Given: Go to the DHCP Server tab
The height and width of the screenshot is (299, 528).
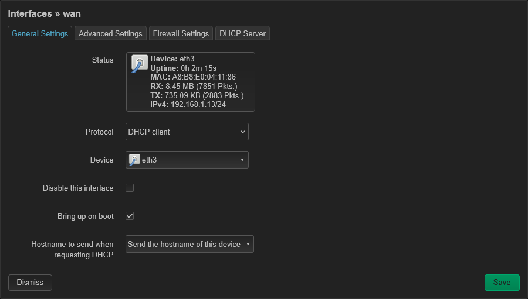Looking at the screenshot, I should pos(242,33).
